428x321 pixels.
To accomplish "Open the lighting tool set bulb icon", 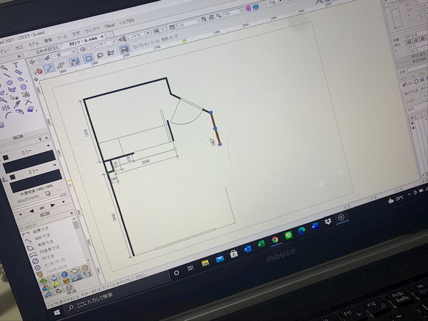I will tap(56, 284).
